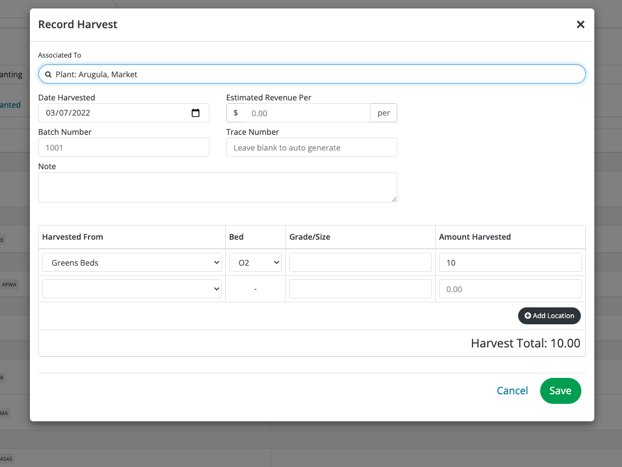
Task: Click the Amount Harvested field containing 10
Action: (x=510, y=263)
